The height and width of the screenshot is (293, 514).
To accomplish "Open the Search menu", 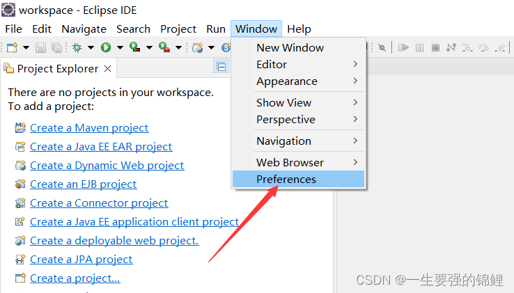I will click(x=133, y=29).
